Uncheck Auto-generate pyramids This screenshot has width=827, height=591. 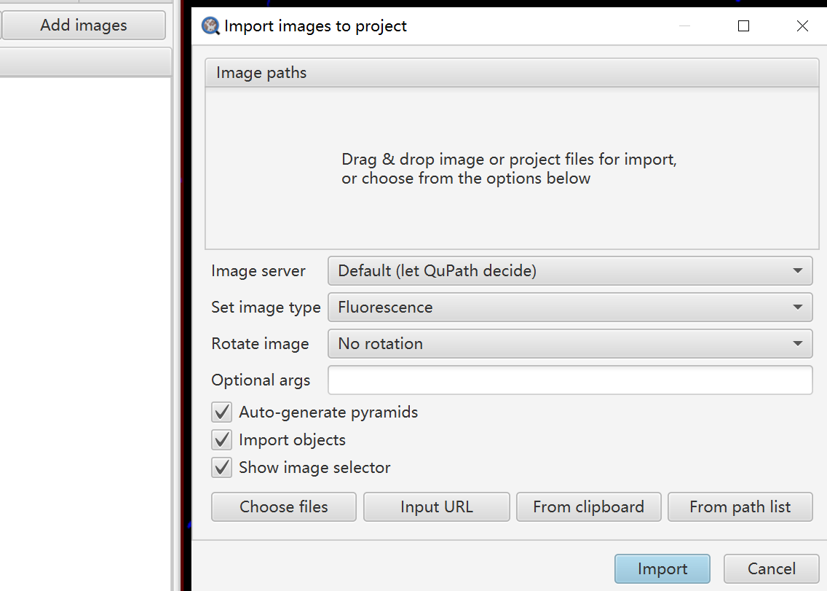pyautogui.click(x=221, y=412)
